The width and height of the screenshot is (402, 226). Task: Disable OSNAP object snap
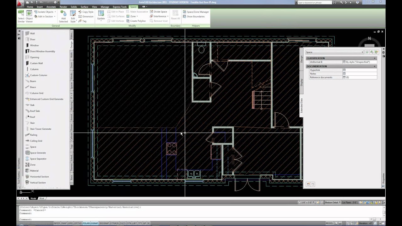tap(94, 223)
